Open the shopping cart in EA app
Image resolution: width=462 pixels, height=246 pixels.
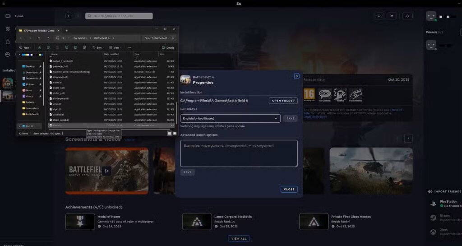pos(392,16)
